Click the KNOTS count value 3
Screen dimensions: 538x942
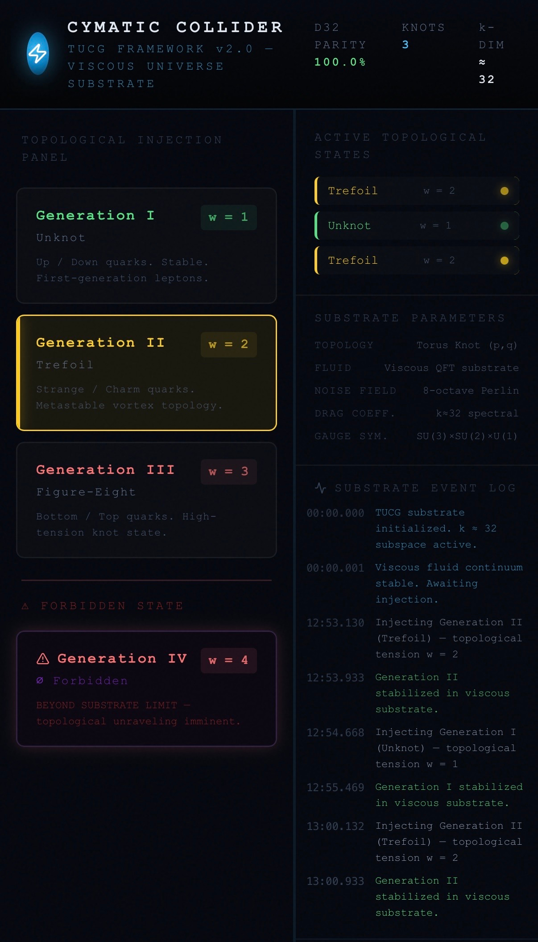[405, 45]
